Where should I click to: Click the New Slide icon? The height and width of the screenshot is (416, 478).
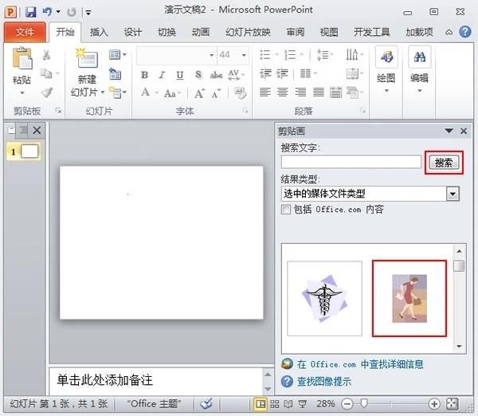coord(87,58)
